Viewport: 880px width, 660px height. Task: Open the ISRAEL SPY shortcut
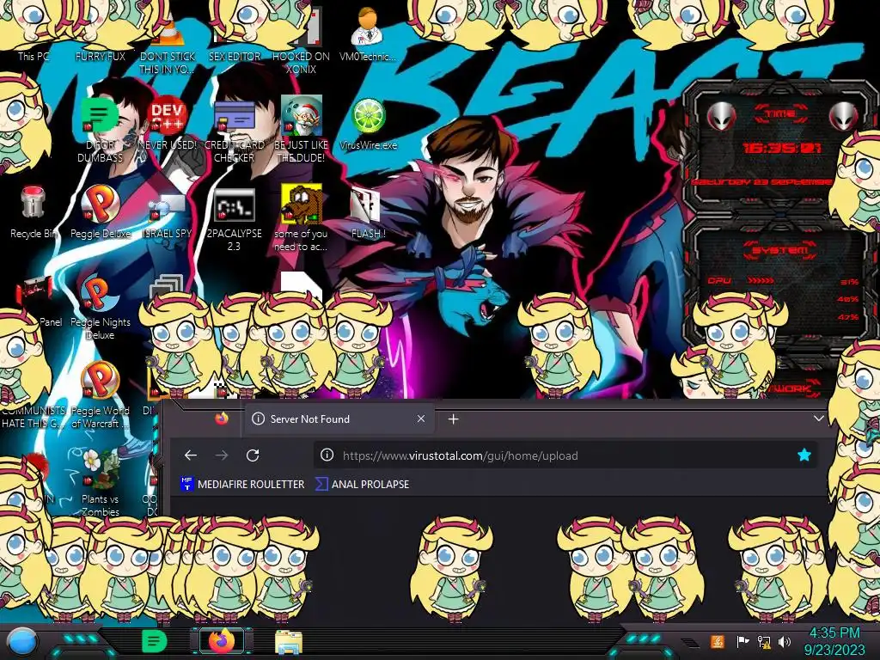point(168,216)
